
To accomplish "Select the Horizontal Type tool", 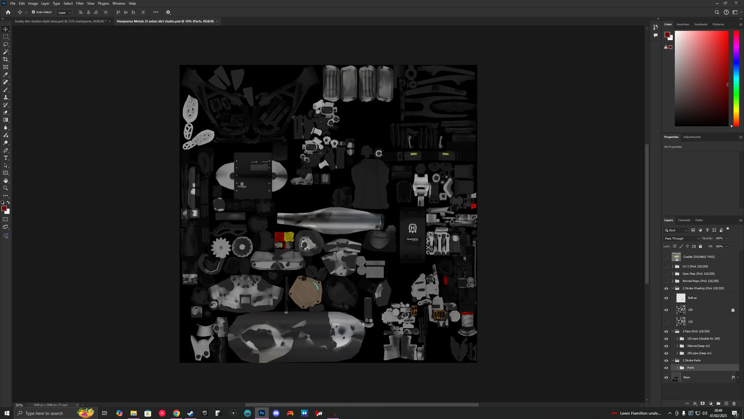I will click(x=6, y=158).
